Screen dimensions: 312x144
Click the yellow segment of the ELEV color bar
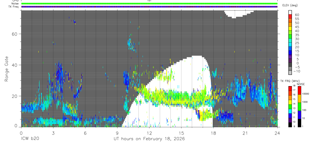[x=290, y=28]
